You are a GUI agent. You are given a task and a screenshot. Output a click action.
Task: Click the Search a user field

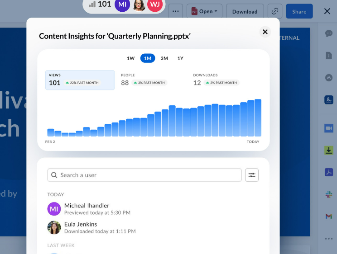(144, 175)
